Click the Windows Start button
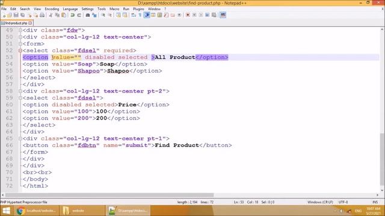 [6, 211]
